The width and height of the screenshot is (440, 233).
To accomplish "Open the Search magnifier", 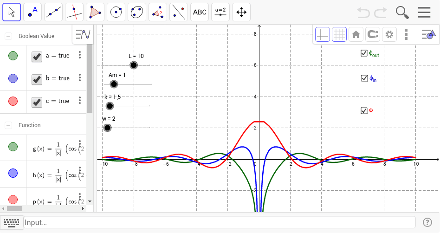I will [402, 13].
